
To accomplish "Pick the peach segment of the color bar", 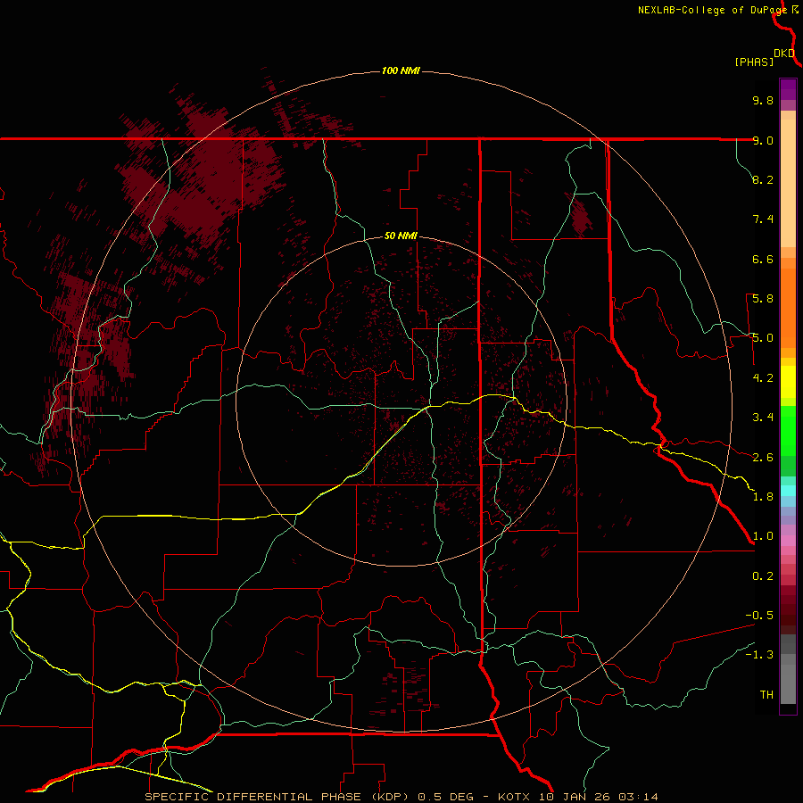I will 788,179.
